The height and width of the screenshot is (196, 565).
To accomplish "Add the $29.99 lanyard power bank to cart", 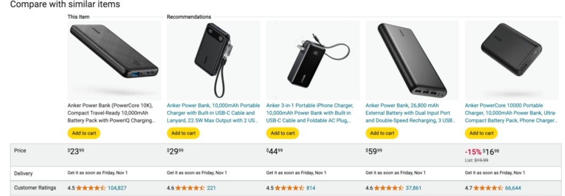I will (x=183, y=133).
